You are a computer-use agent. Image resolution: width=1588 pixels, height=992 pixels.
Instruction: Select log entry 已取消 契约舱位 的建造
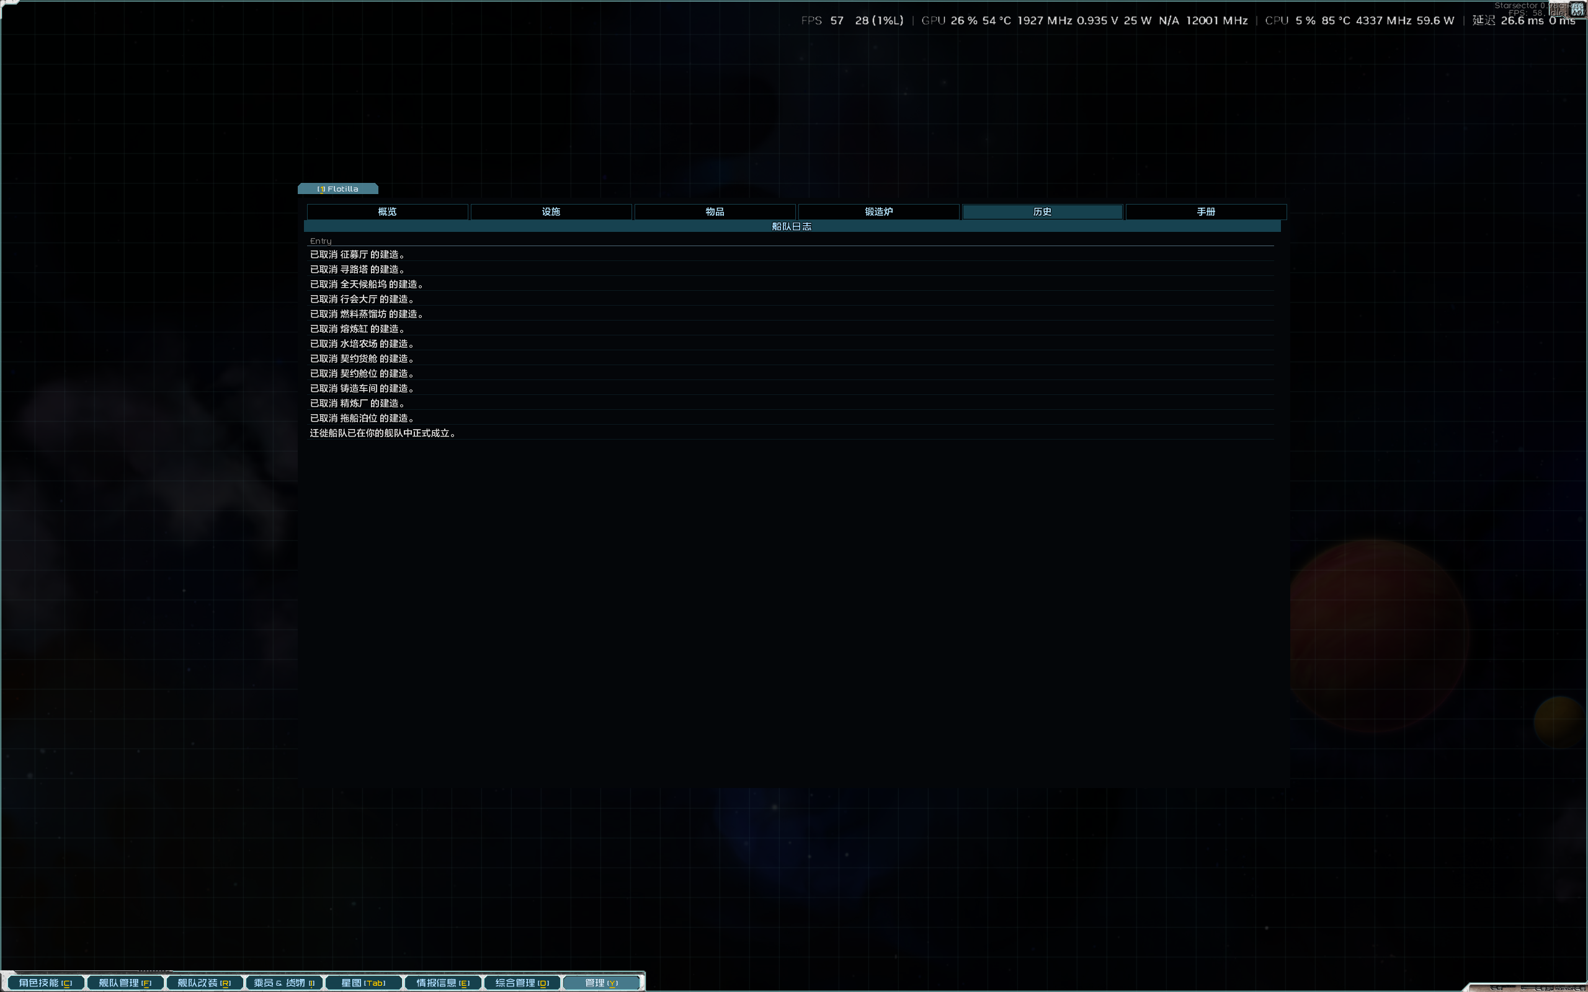792,373
